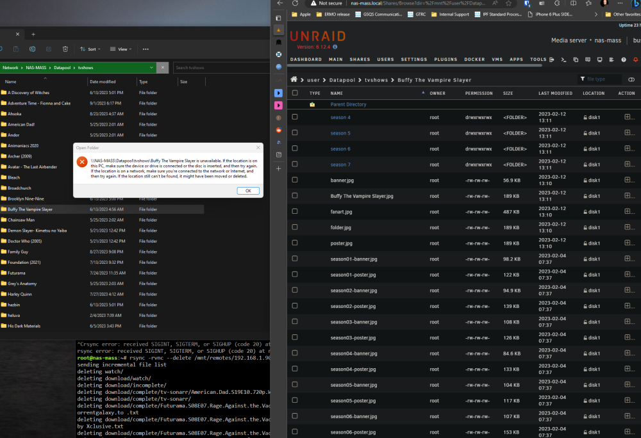Open the PLUGINS menu in Unraid

[x=445, y=60]
